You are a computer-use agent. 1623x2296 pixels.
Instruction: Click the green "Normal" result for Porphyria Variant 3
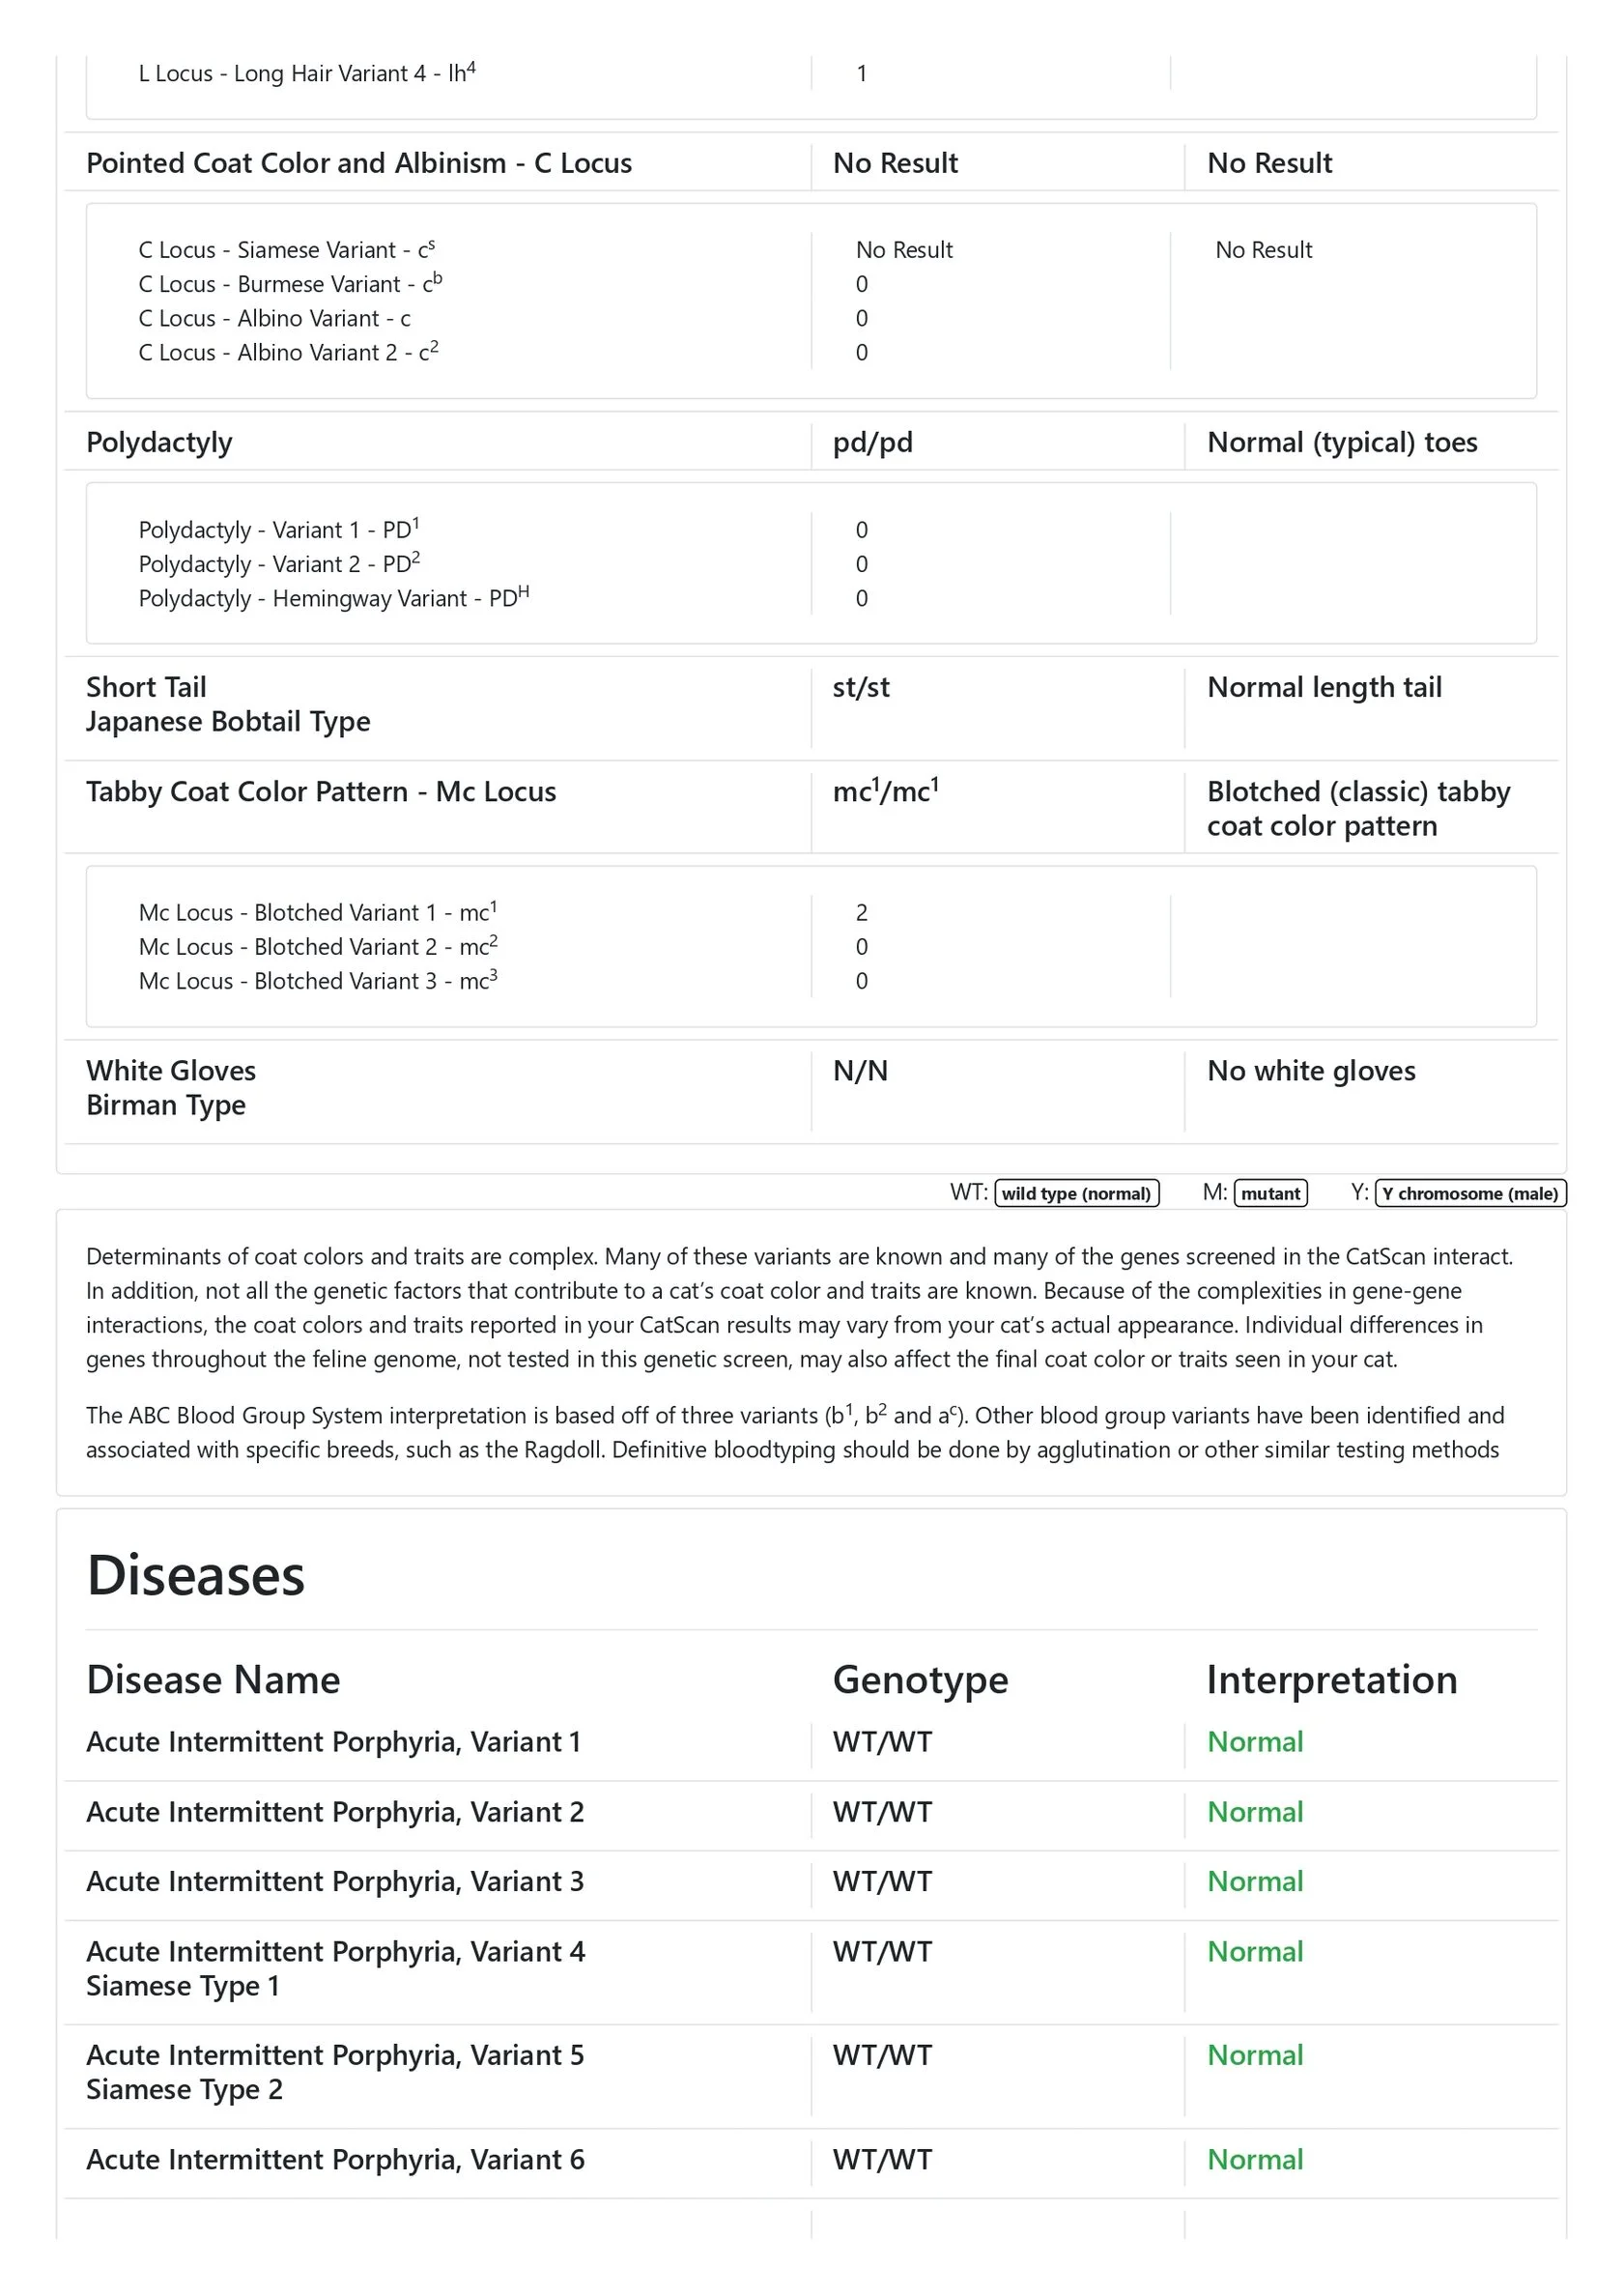[1255, 1882]
